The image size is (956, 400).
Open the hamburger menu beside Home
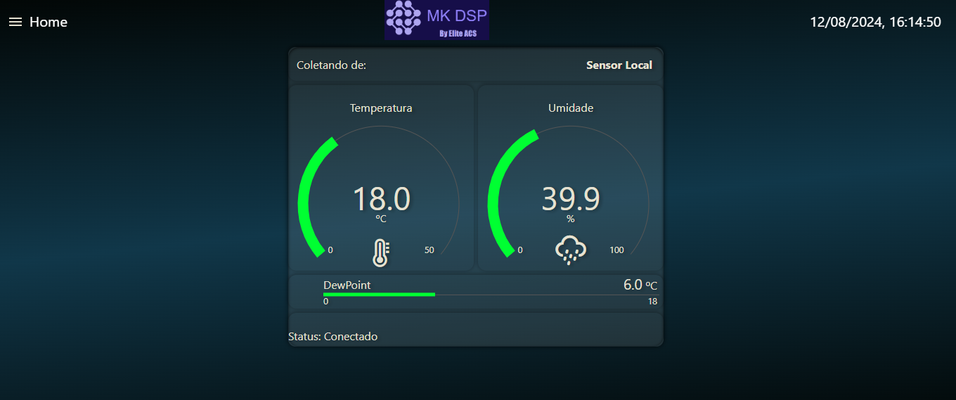click(x=15, y=22)
